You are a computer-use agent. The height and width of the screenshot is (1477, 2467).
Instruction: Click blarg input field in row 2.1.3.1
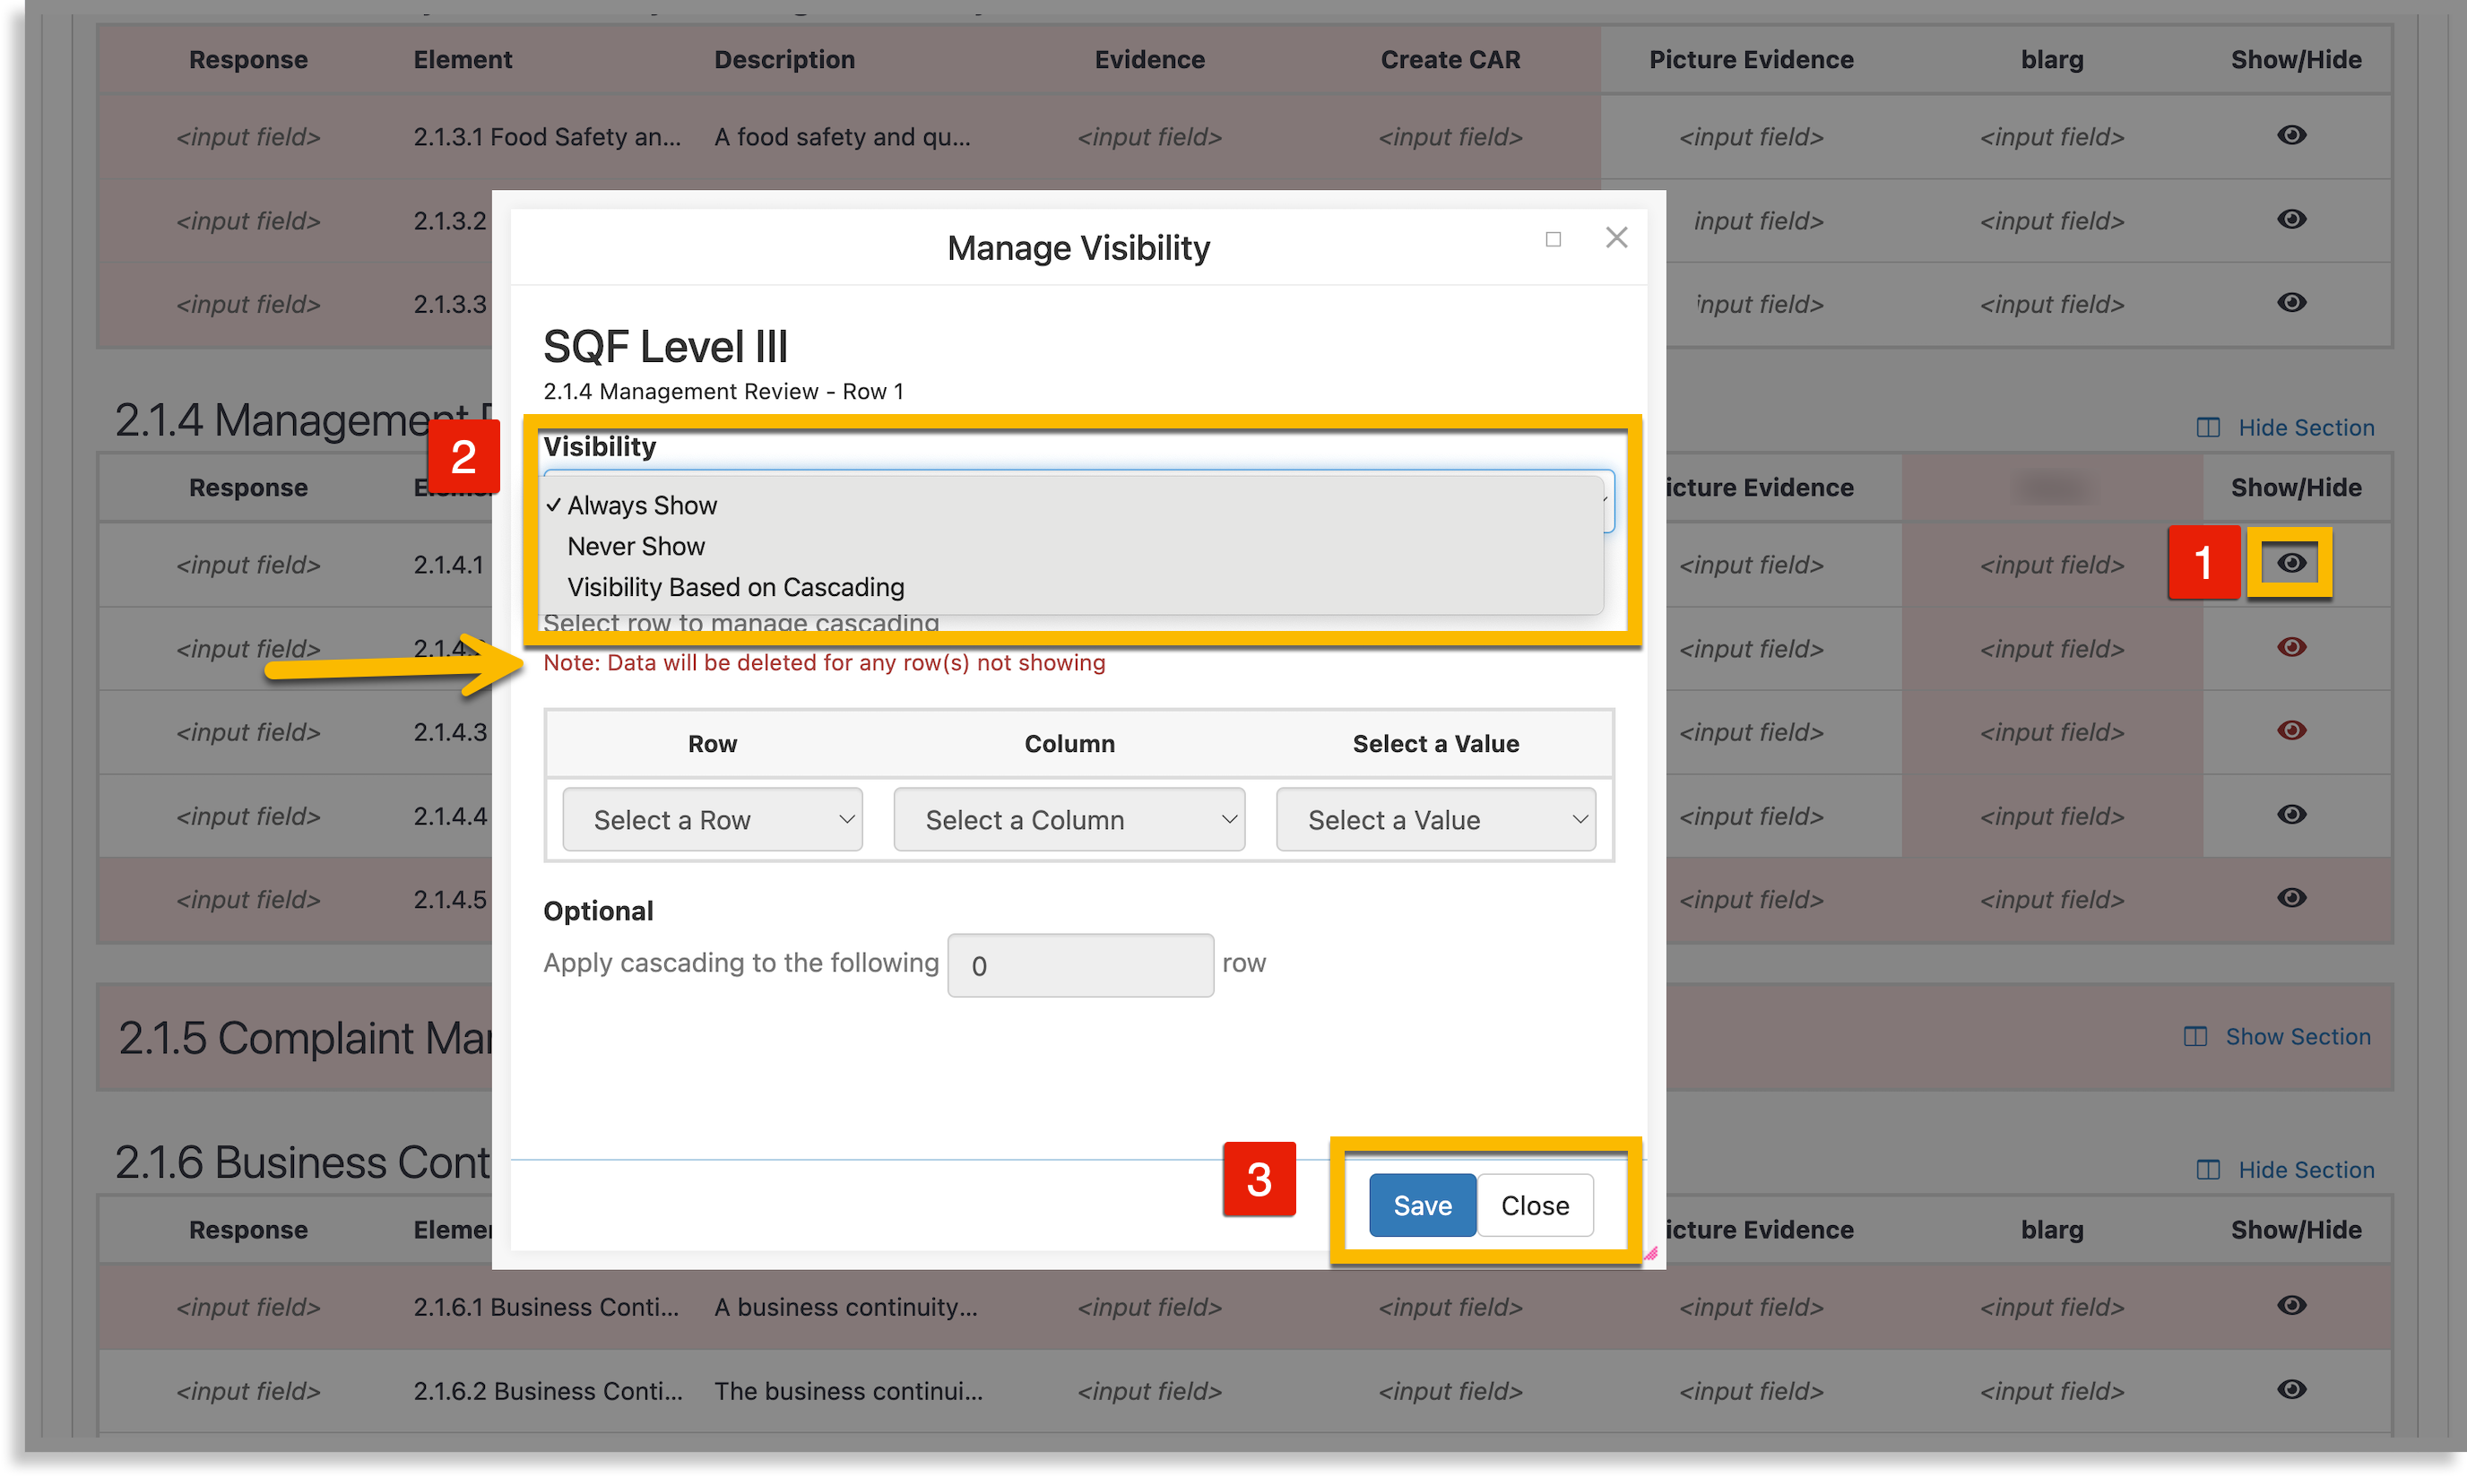[x=2051, y=137]
